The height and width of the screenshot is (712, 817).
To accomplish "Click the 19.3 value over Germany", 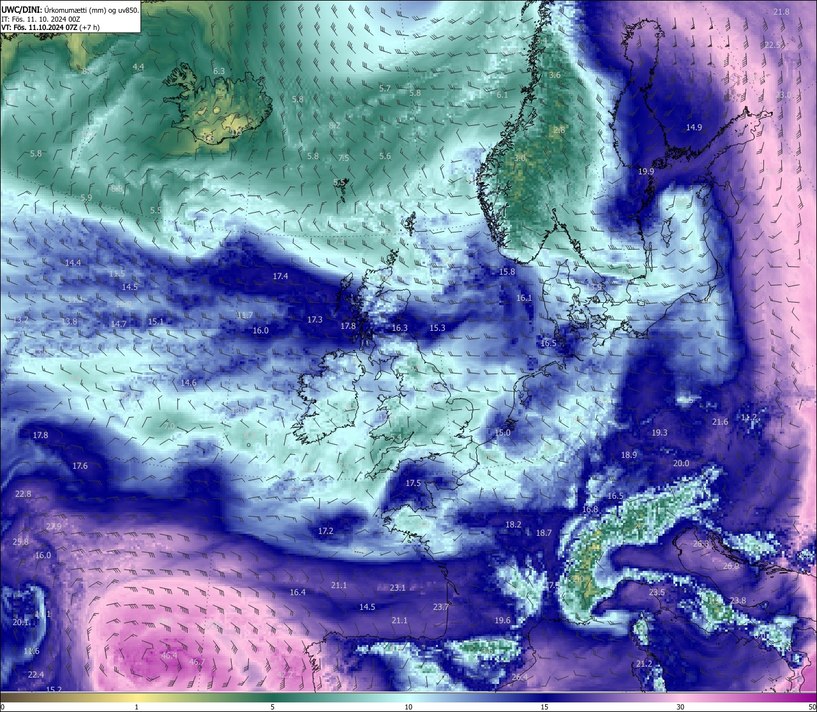I will point(659,433).
